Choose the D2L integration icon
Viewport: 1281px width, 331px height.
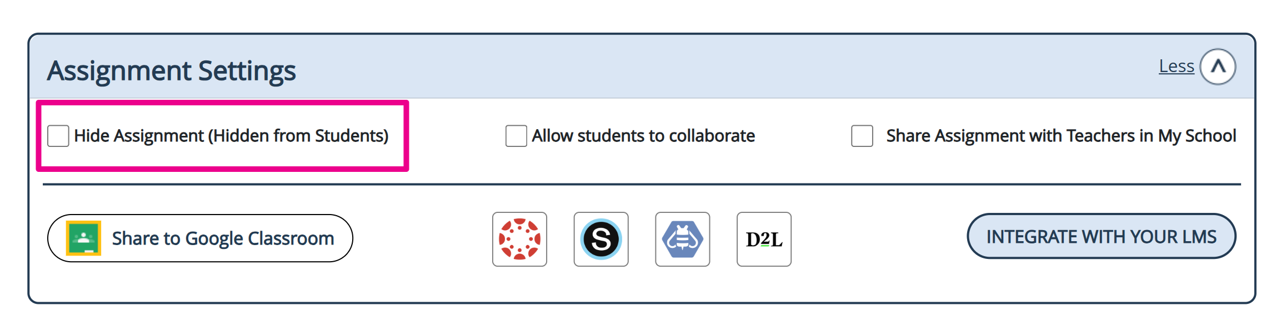[x=764, y=239]
